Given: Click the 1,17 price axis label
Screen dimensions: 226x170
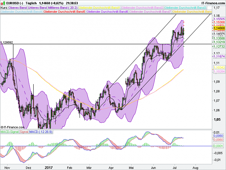Looking at the screenshot, I should (217, 8).
